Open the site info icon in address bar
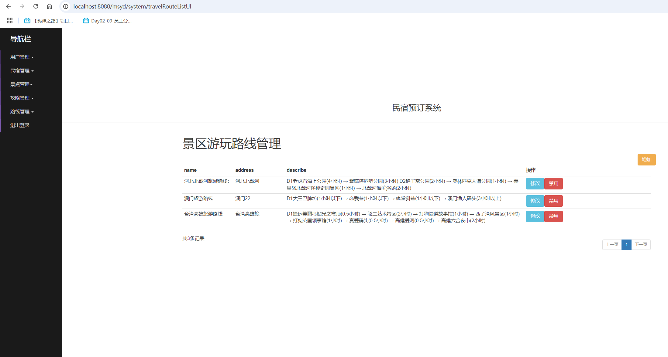Image resolution: width=668 pixels, height=357 pixels. (x=65, y=6)
